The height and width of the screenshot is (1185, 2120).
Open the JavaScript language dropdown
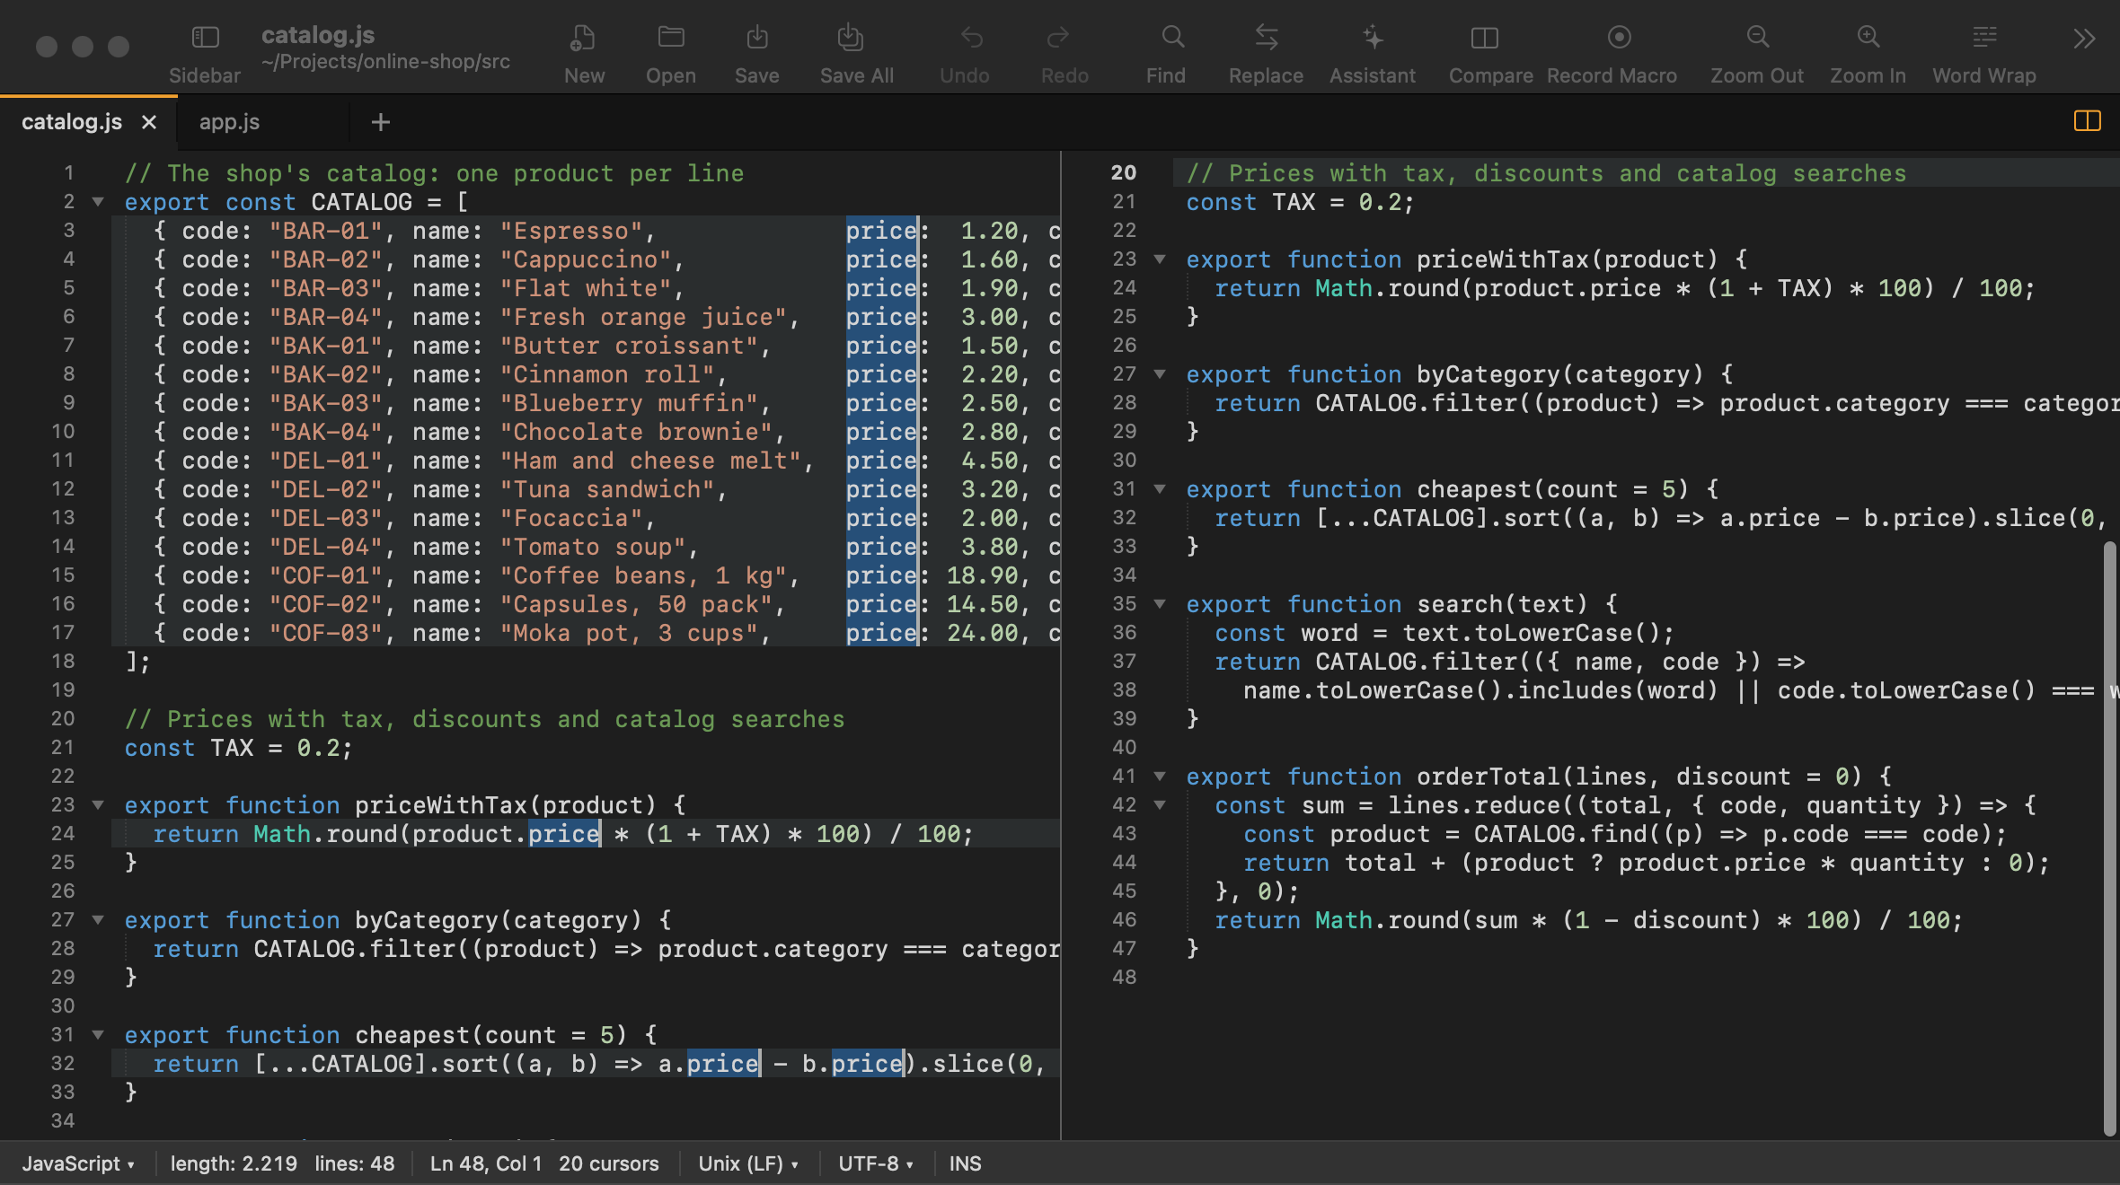[78, 1163]
